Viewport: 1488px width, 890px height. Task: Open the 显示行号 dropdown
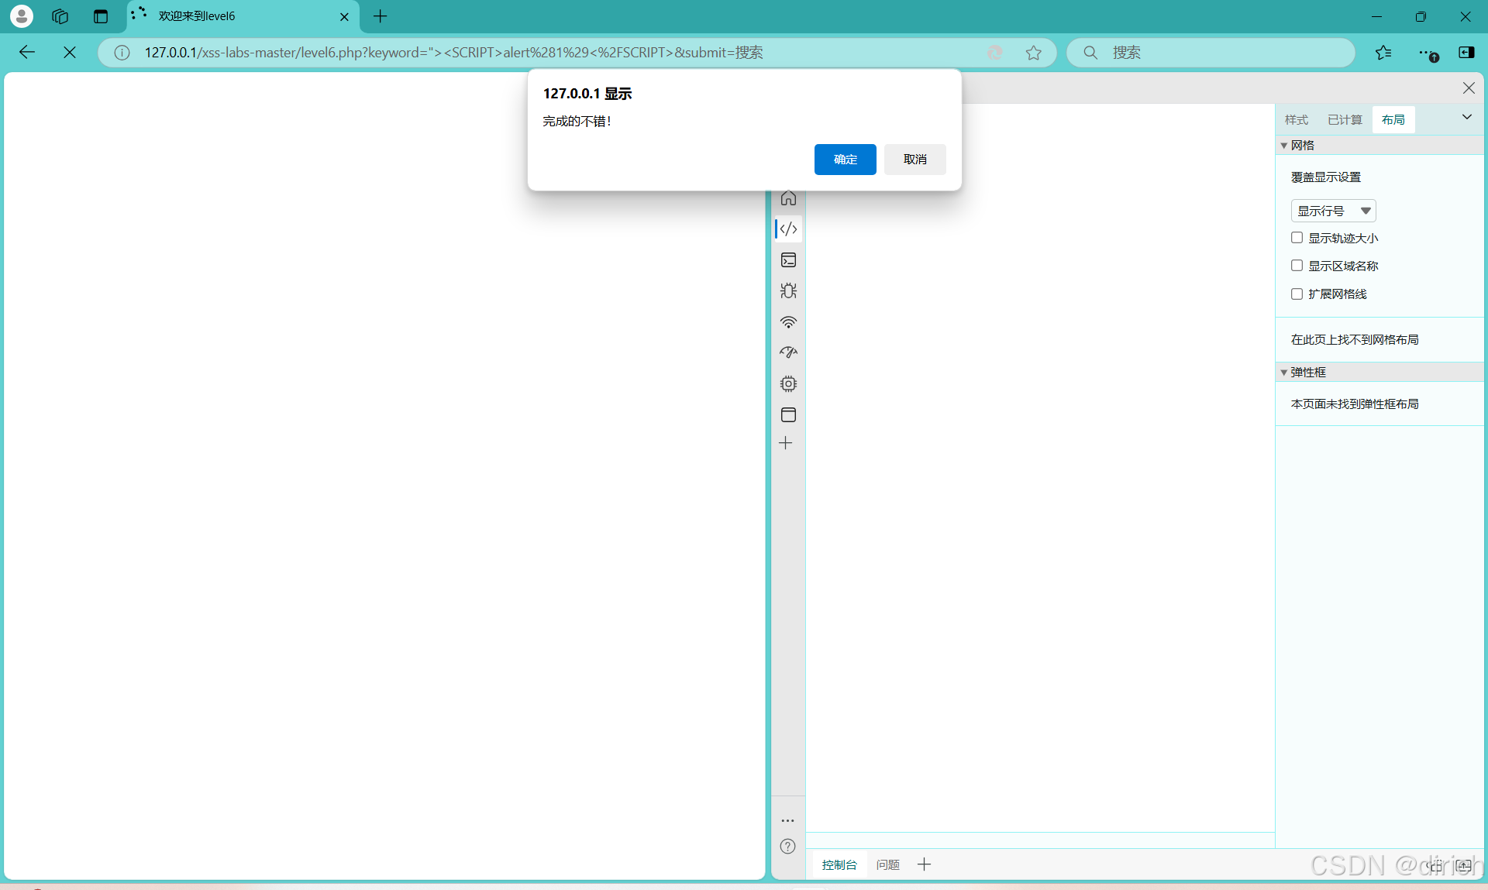pos(1333,211)
